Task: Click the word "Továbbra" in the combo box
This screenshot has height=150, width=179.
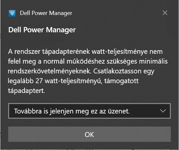Action: [28, 111]
